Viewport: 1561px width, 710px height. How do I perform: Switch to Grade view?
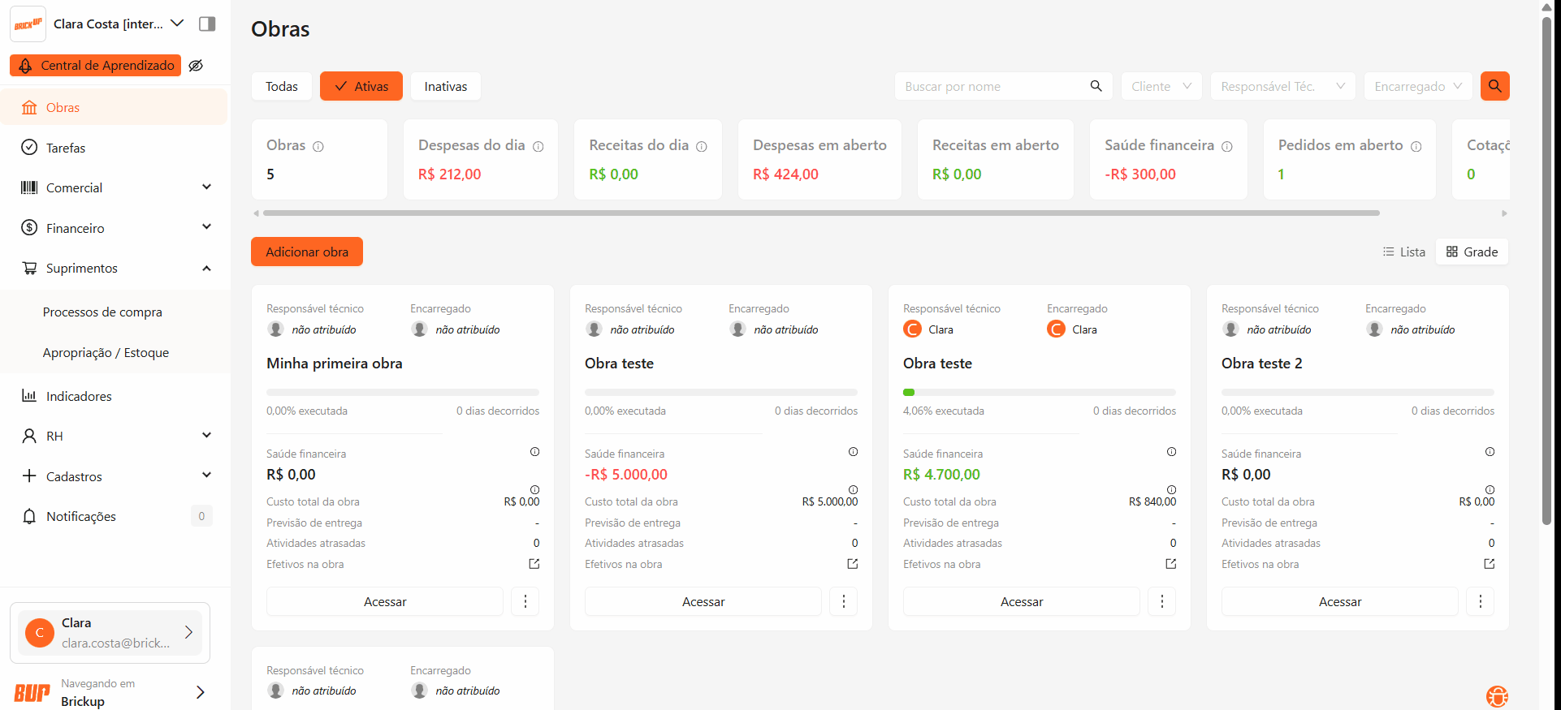click(1472, 252)
